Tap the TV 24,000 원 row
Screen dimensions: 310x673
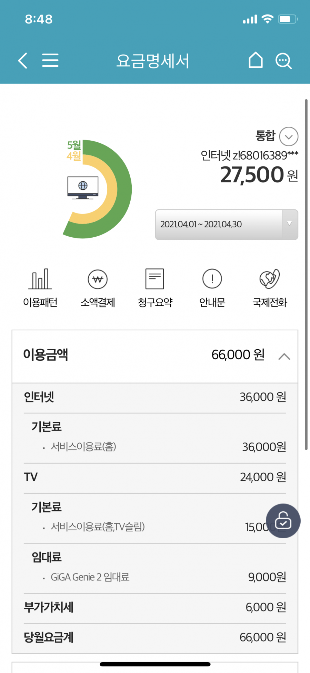tap(155, 477)
